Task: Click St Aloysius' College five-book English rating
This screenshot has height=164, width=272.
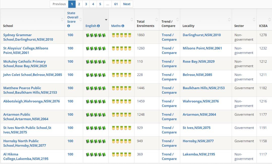Action: click(96, 48)
